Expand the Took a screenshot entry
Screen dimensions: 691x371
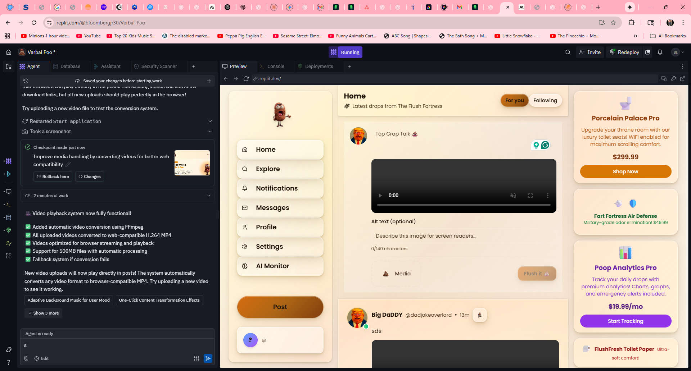210,132
